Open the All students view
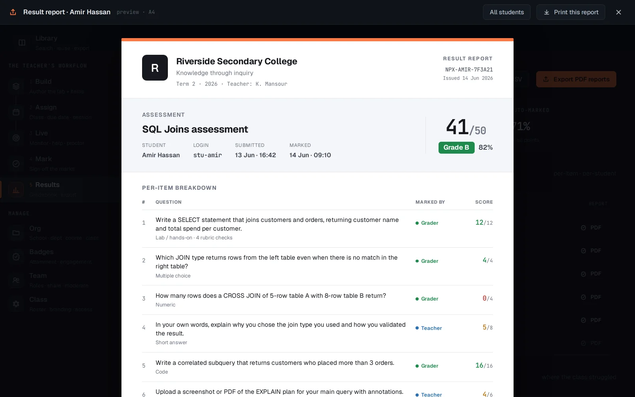 506,12
